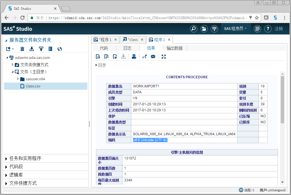Open the search tool in the top bar
This screenshot has width=291, height=195.
193,28
